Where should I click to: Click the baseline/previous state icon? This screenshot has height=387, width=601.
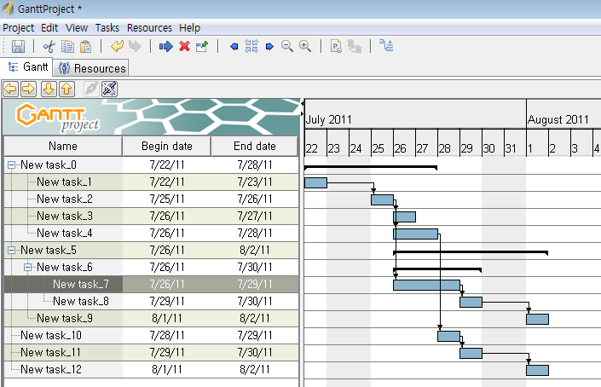[x=336, y=46]
